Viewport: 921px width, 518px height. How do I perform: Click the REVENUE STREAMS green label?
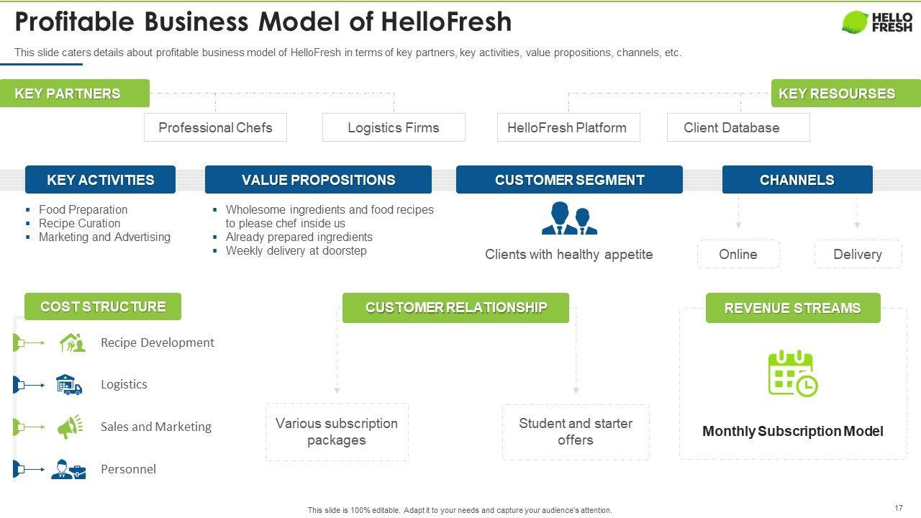pyautogui.click(x=792, y=308)
